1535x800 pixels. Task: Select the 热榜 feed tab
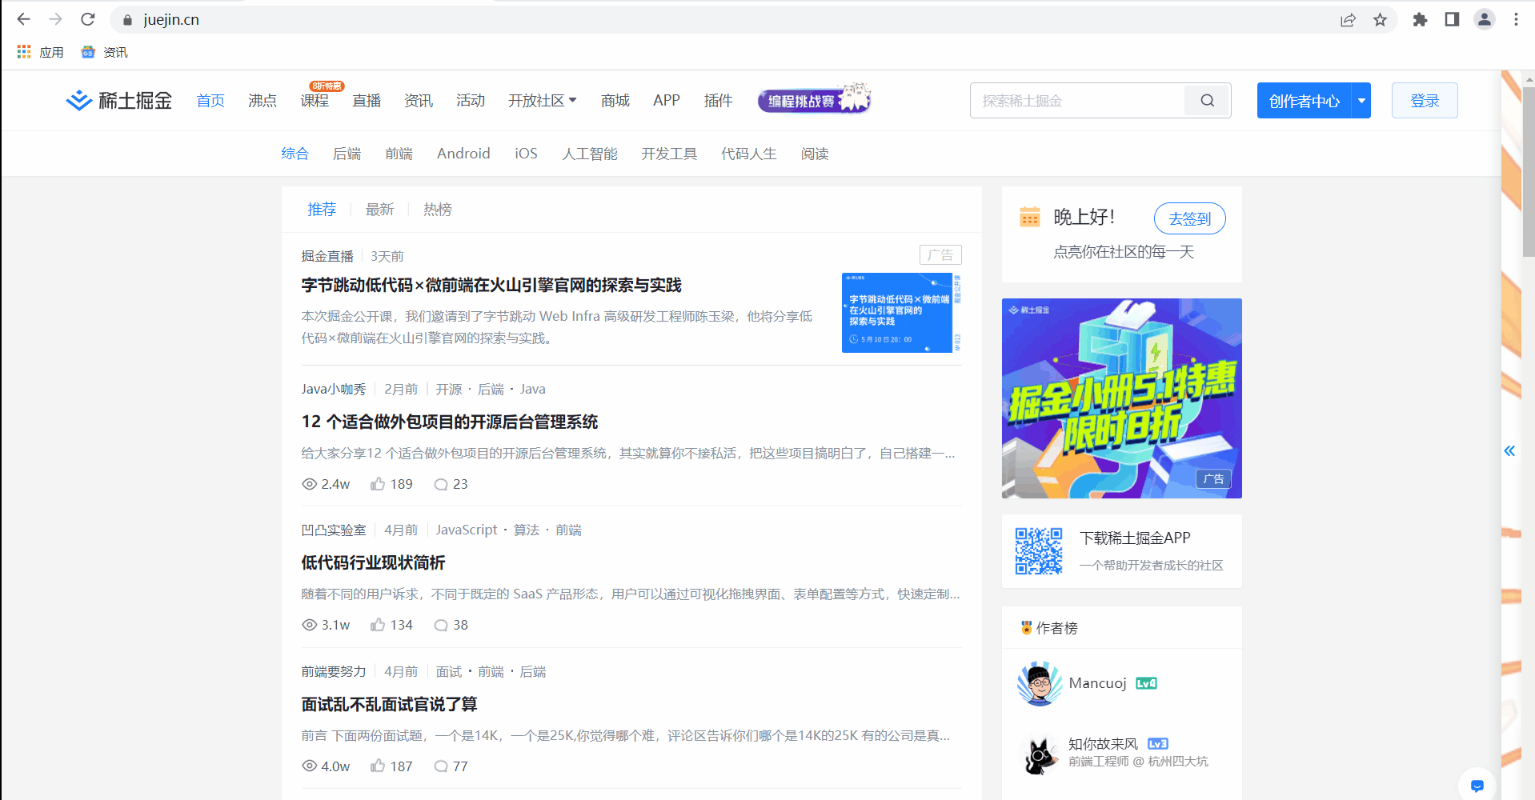[438, 210]
